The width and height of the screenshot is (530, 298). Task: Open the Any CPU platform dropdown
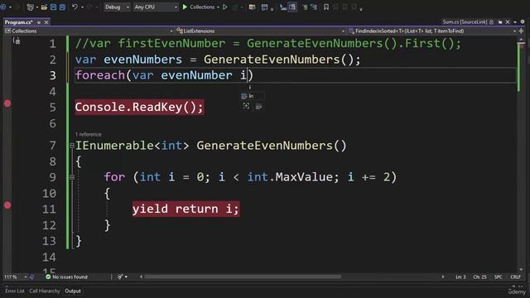pos(156,7)
